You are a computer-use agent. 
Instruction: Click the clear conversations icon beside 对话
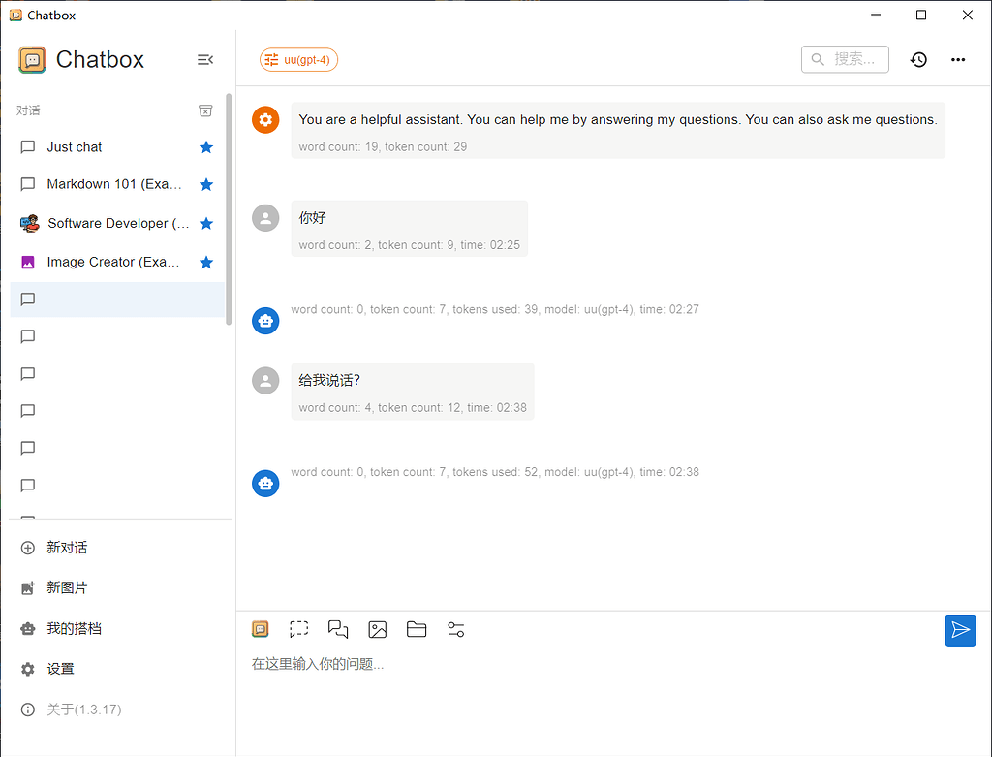[205, 110]
